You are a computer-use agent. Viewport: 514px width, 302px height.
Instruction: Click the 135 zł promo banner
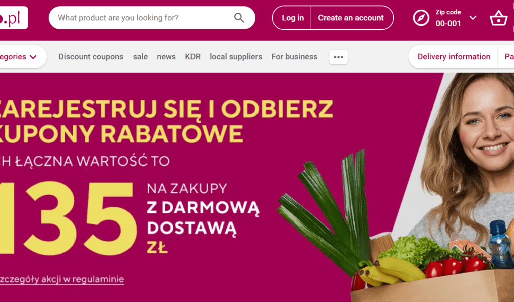[257, 187]
